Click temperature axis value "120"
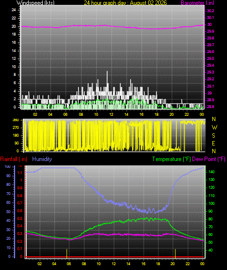Viewport: 227px width, 270px height. pos(211,188)
